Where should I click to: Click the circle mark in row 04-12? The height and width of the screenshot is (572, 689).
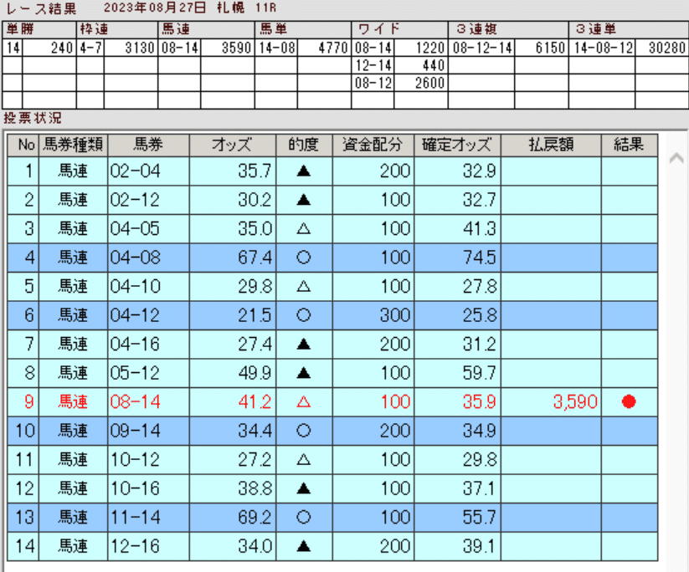(x=304, y=315)
